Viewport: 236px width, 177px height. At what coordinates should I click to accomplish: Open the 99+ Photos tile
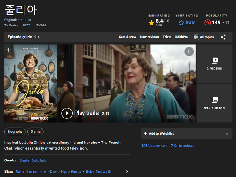point(214,103)
